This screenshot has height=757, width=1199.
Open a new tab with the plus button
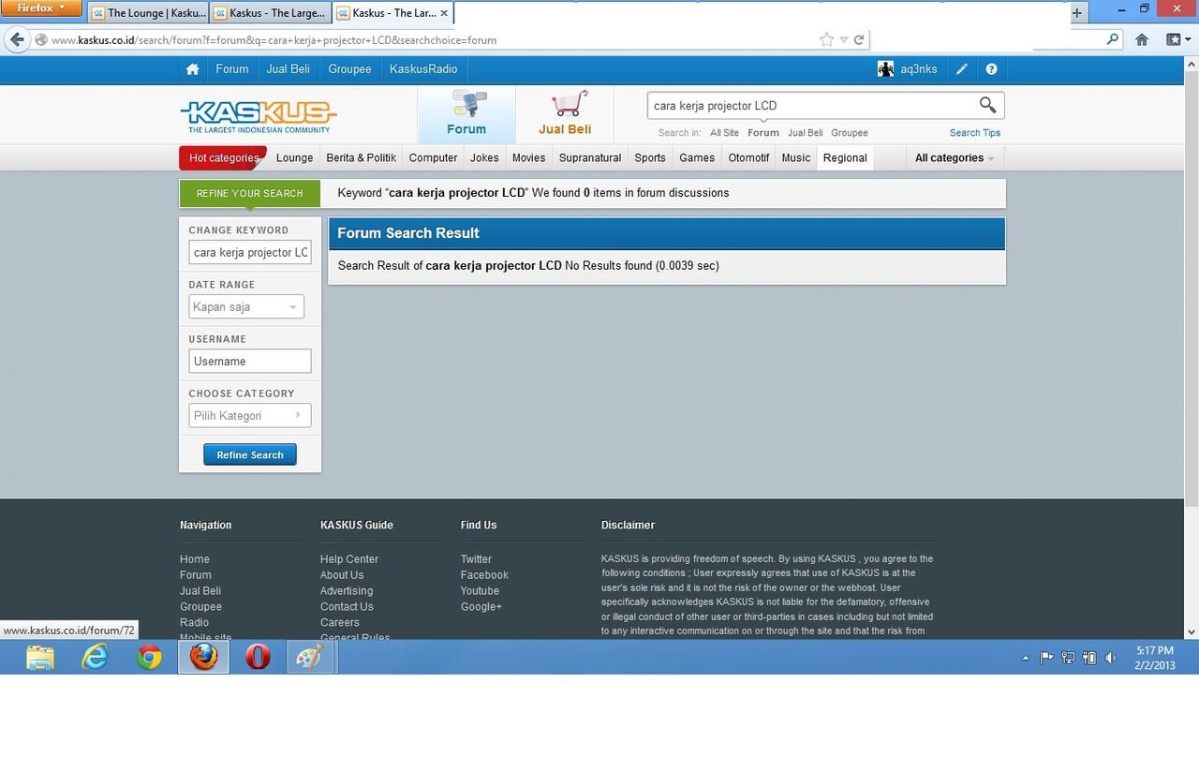(x=1077, y=13)
